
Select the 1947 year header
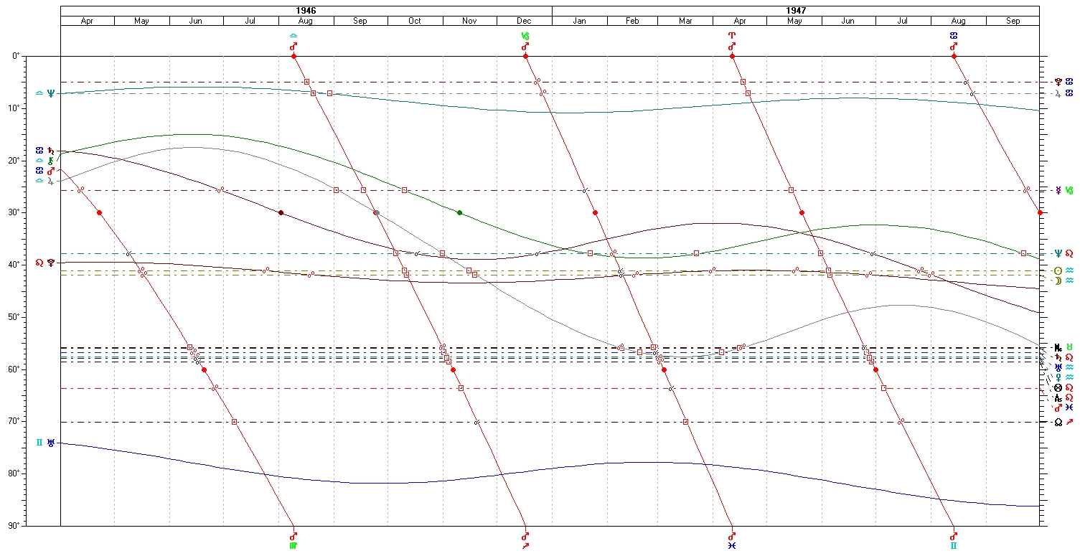pyautogui.click(x=795, y=11)
